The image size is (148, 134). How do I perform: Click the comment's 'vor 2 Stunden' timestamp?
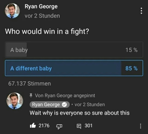(90, 105)
